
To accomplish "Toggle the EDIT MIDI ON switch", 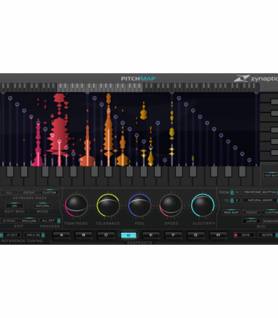I will (15, 206).
